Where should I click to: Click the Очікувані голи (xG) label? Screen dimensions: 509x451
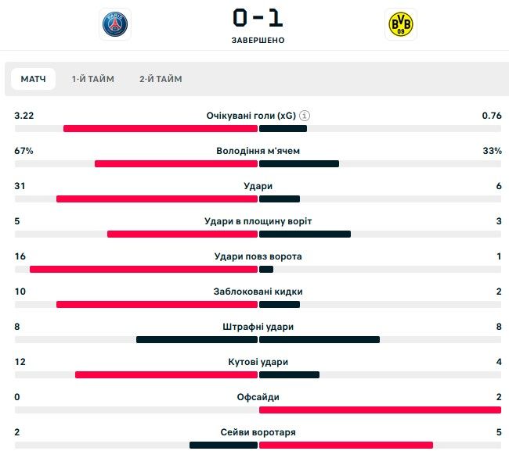(x=251, y=116)
